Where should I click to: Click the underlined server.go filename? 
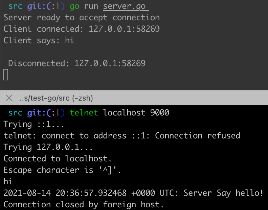click(x=126, y=6)
